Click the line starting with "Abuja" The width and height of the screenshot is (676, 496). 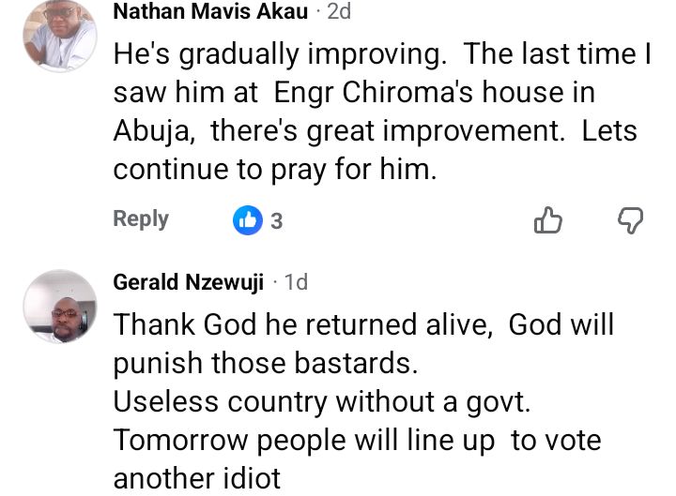(375, 131)
